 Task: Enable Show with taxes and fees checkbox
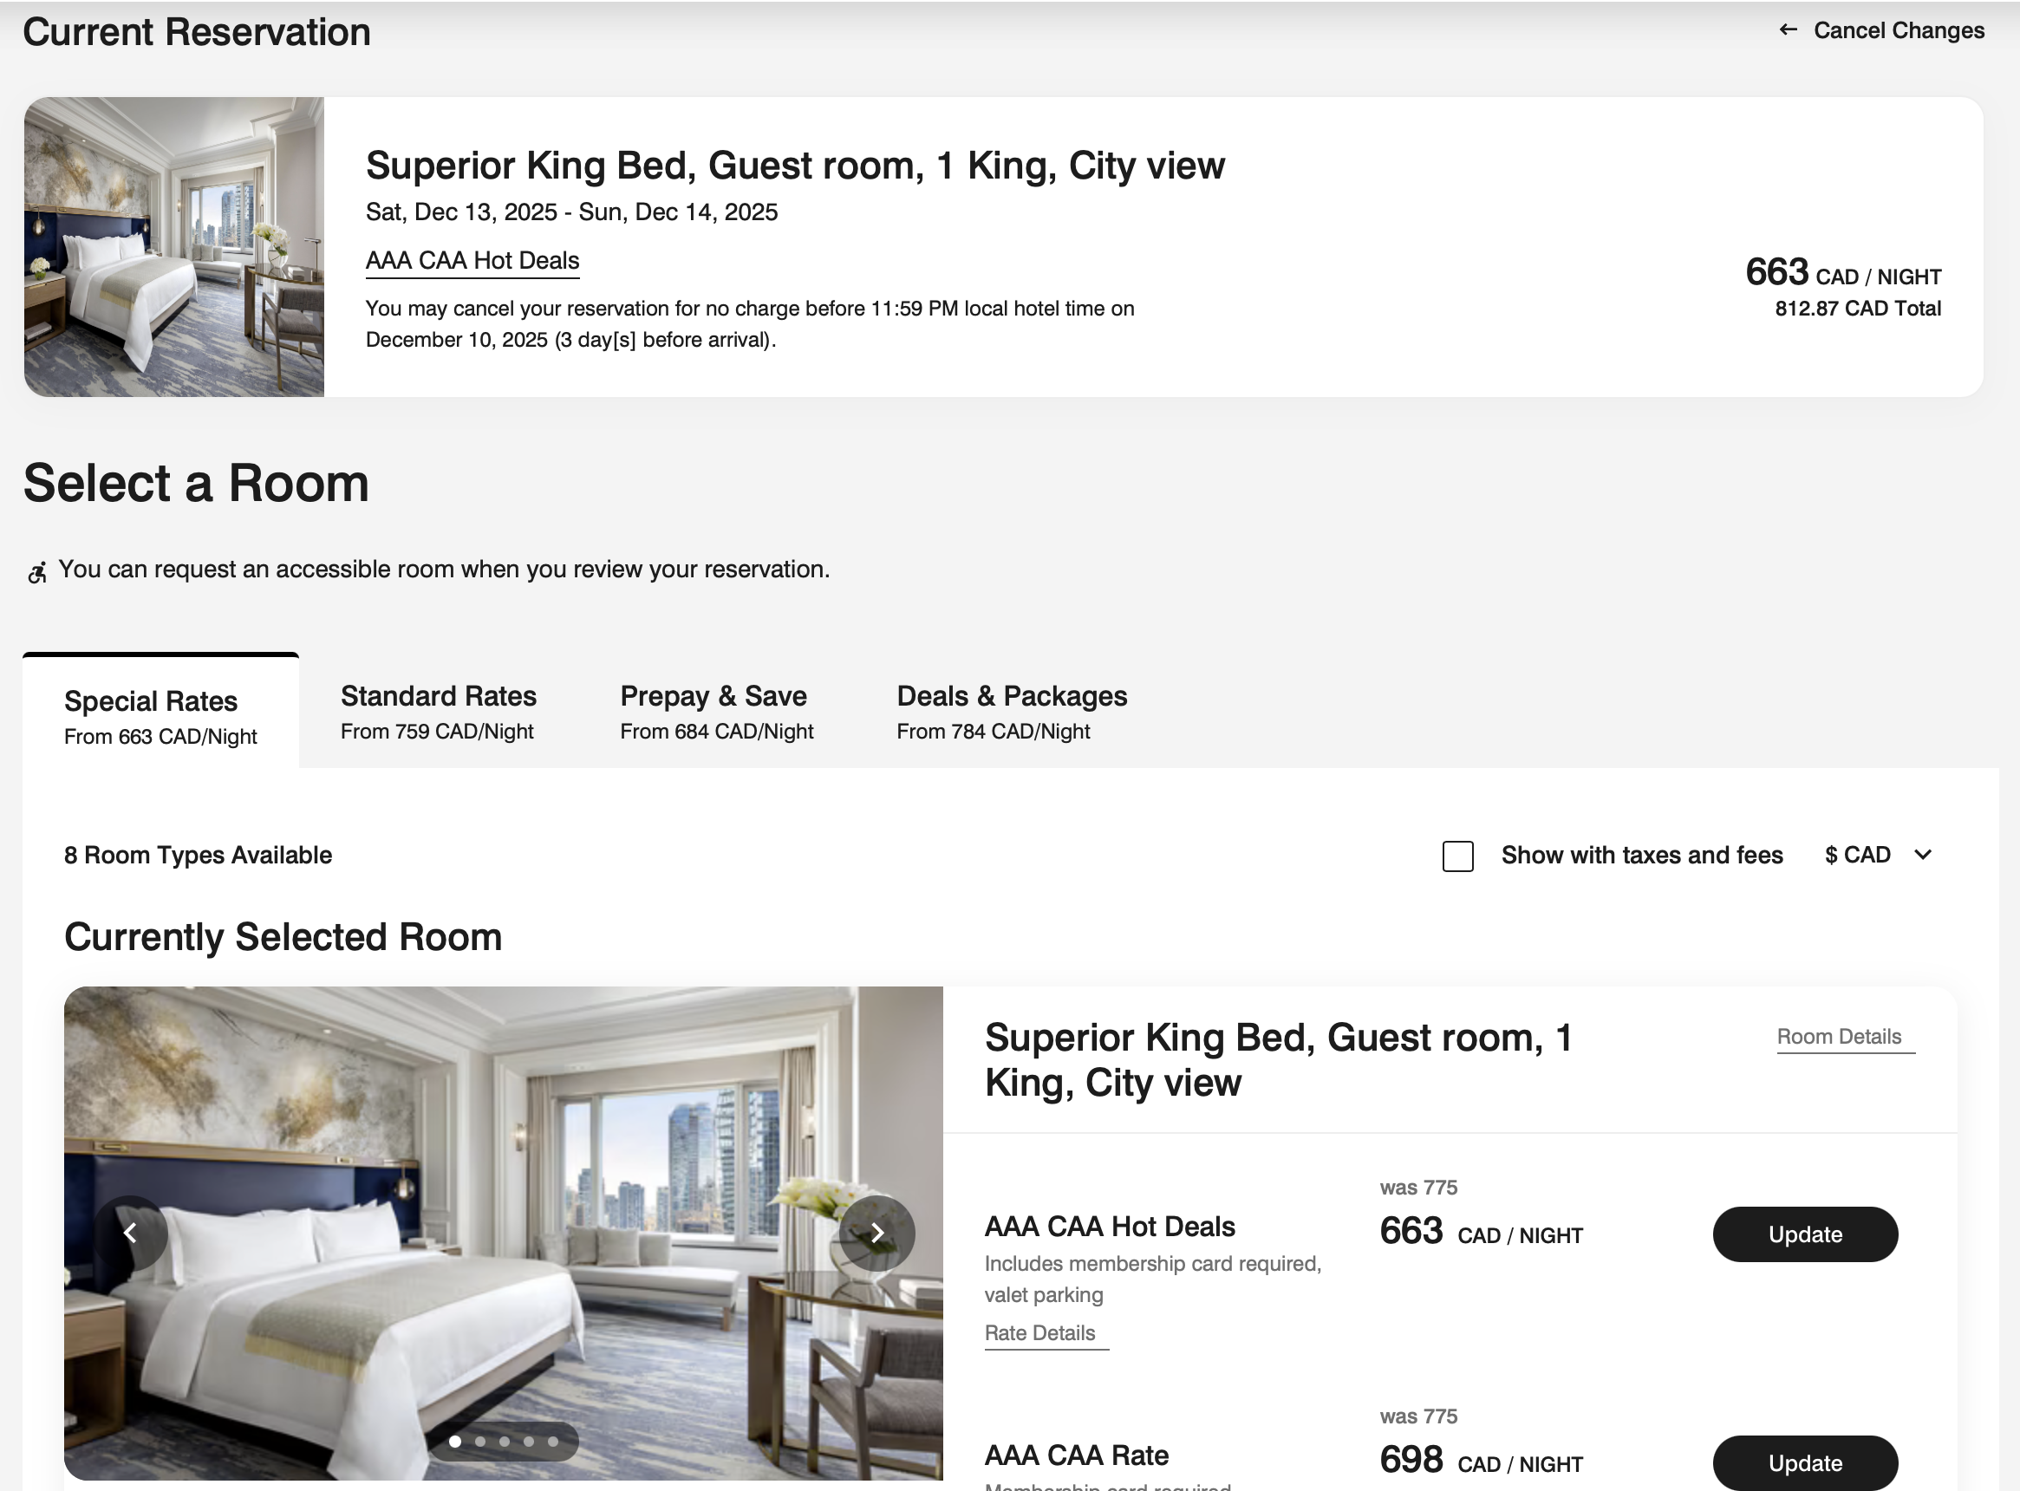pos(1457,856)
